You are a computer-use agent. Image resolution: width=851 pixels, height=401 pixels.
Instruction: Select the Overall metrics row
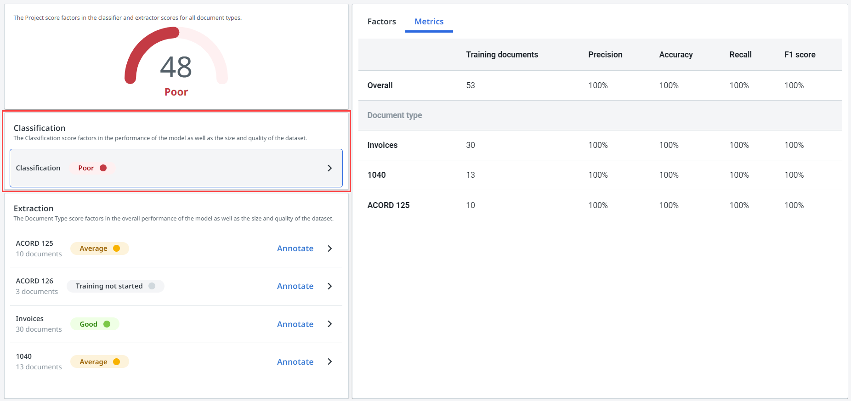tap(380, 85)
